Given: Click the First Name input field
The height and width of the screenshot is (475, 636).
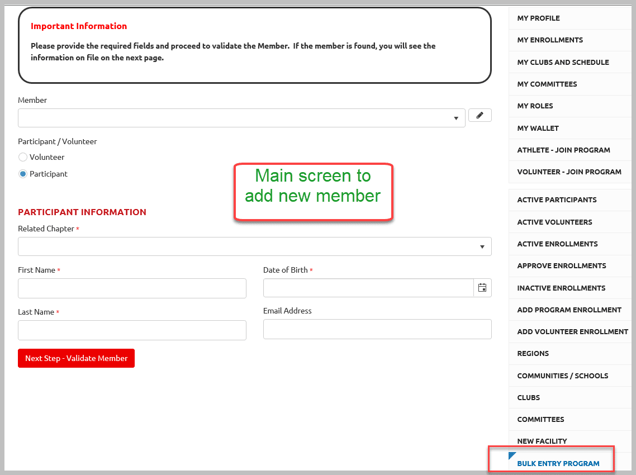Looking at the screenshot, I should click(x=132, y=288).
